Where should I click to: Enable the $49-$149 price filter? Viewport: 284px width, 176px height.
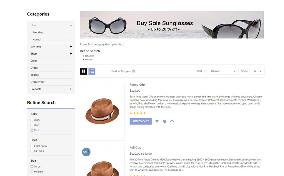click(x=32, y=151)
